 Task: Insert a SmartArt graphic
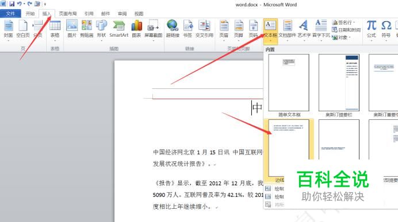click(x=119, y=29)
